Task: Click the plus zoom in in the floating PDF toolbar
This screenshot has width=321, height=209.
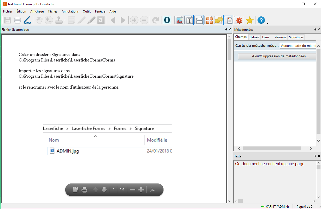Action: [x=141, y=190]
